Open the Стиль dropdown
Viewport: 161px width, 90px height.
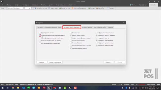[x=3, y=8]
